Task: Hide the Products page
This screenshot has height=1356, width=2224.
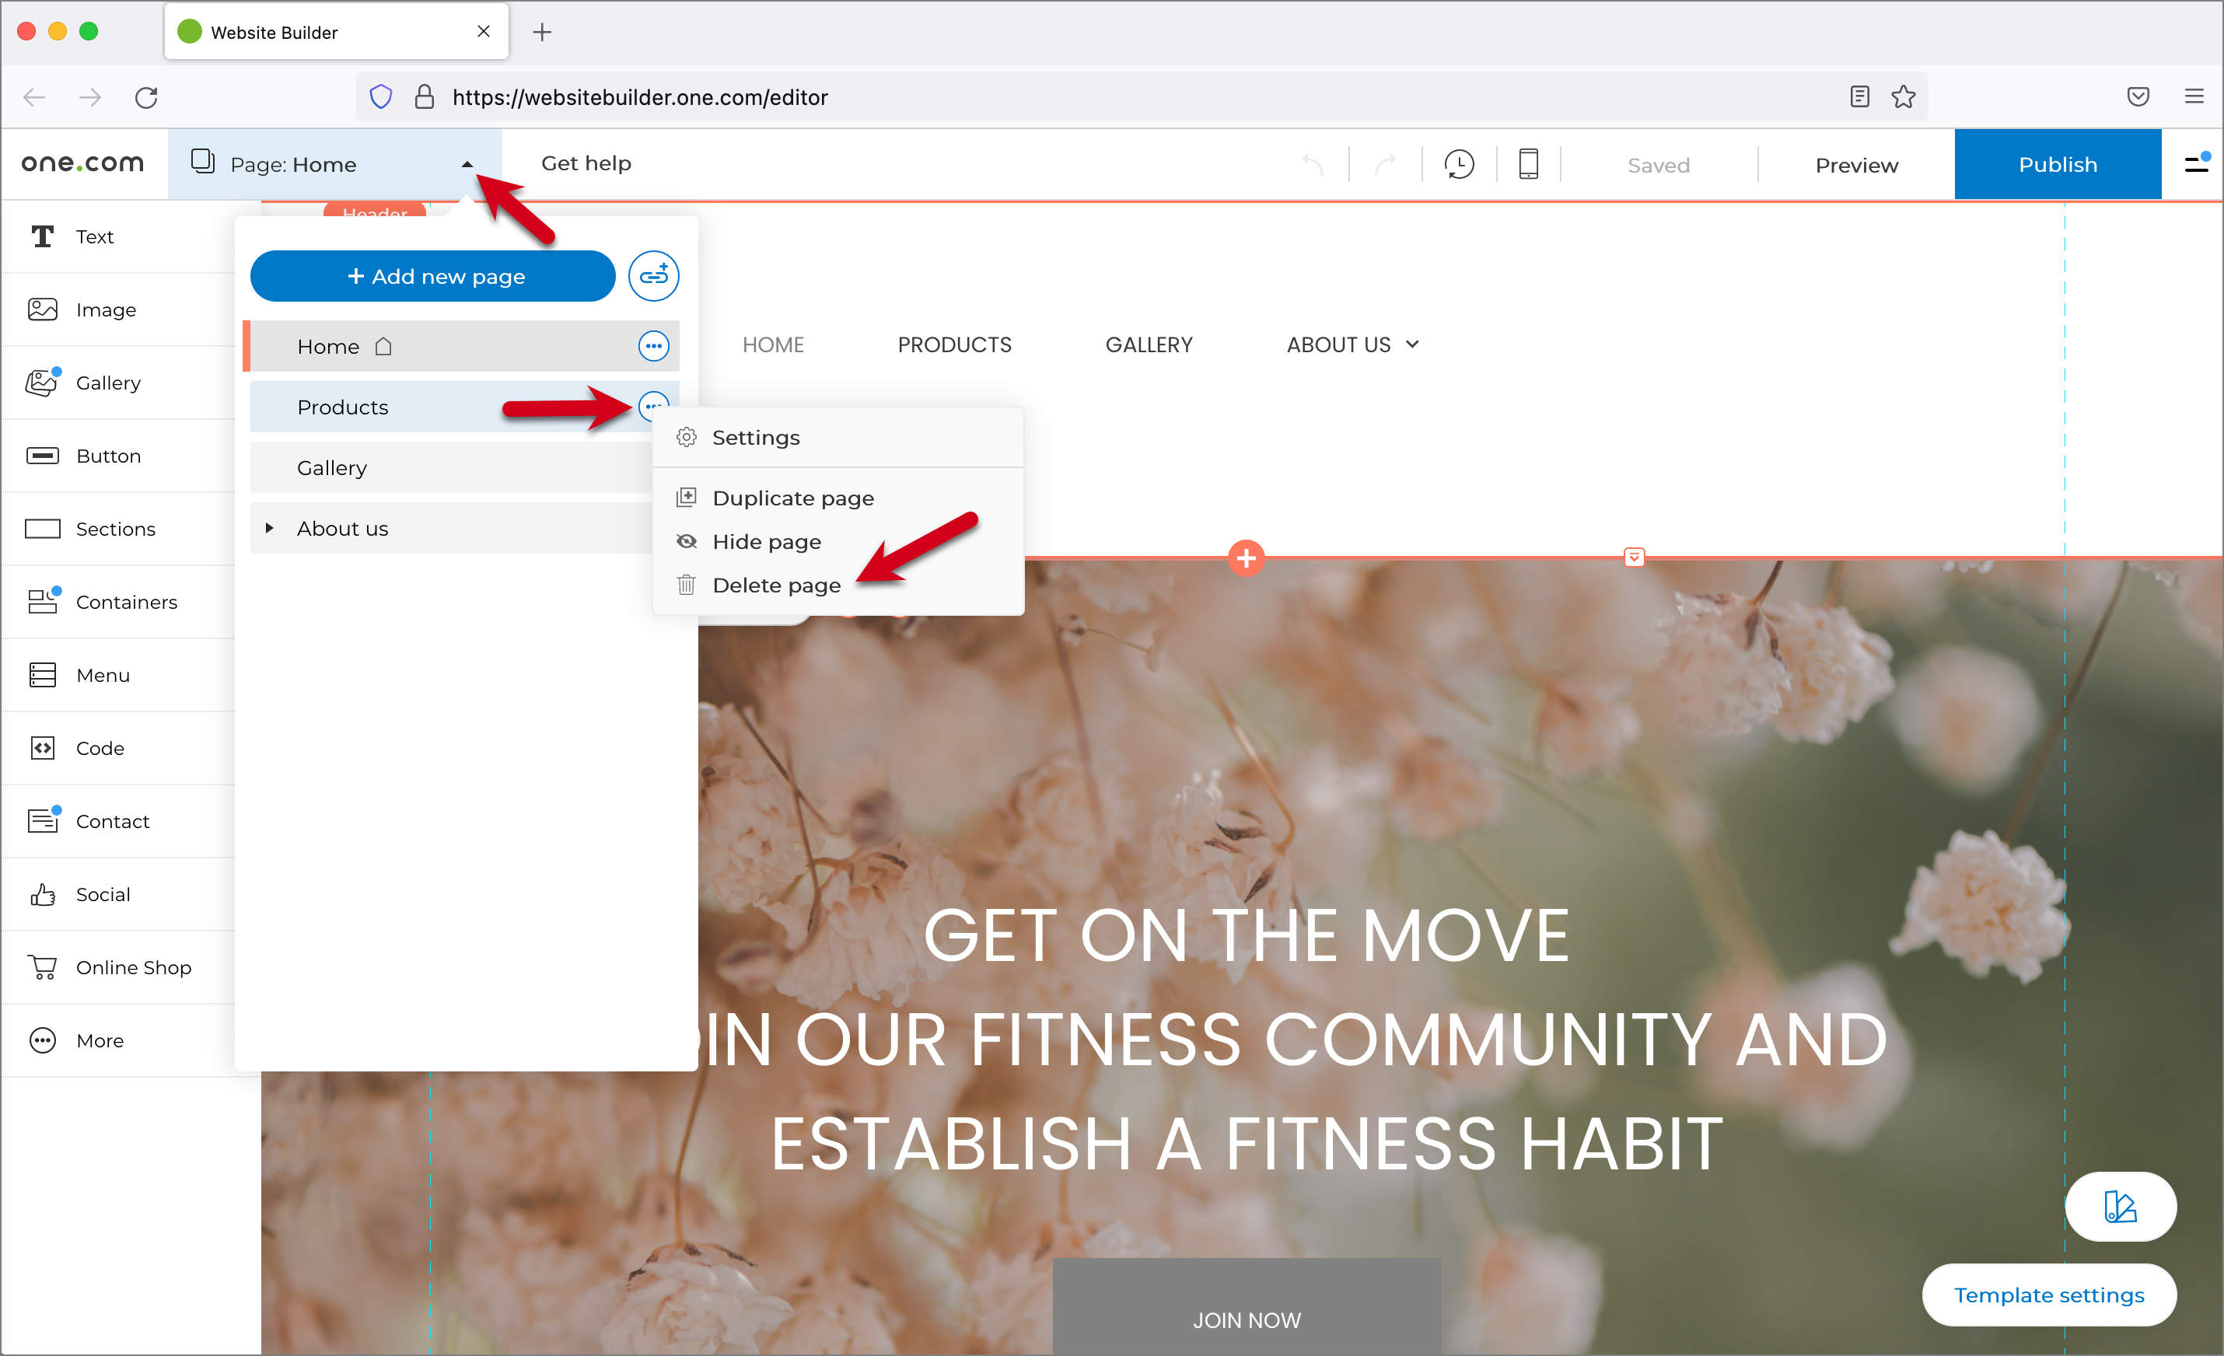Action: pyautogui.click(x=766, y=541)
